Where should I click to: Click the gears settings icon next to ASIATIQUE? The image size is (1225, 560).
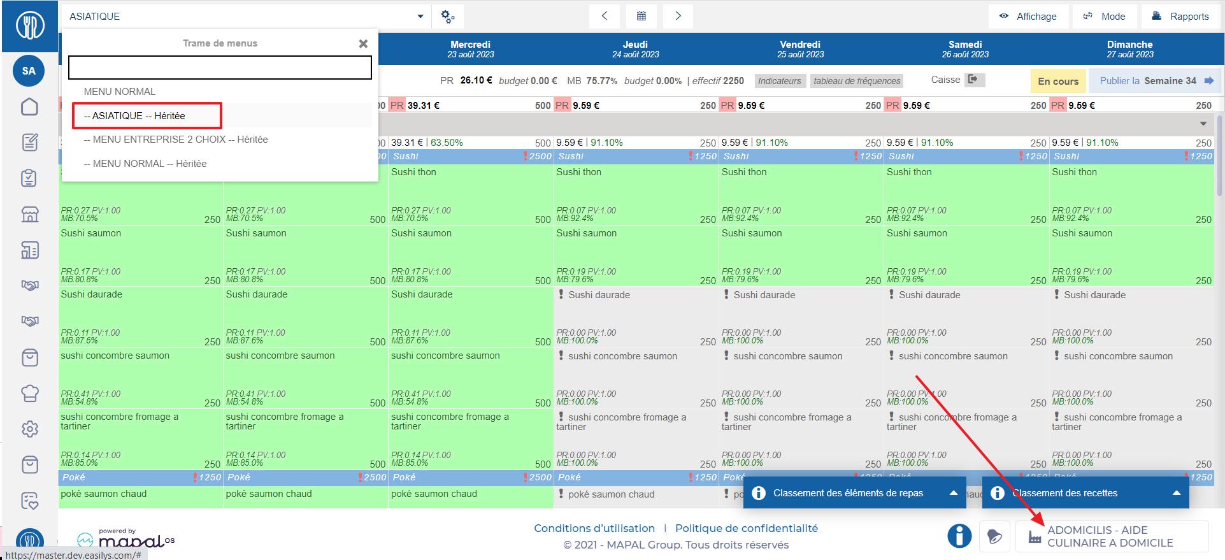pos(448,17)
